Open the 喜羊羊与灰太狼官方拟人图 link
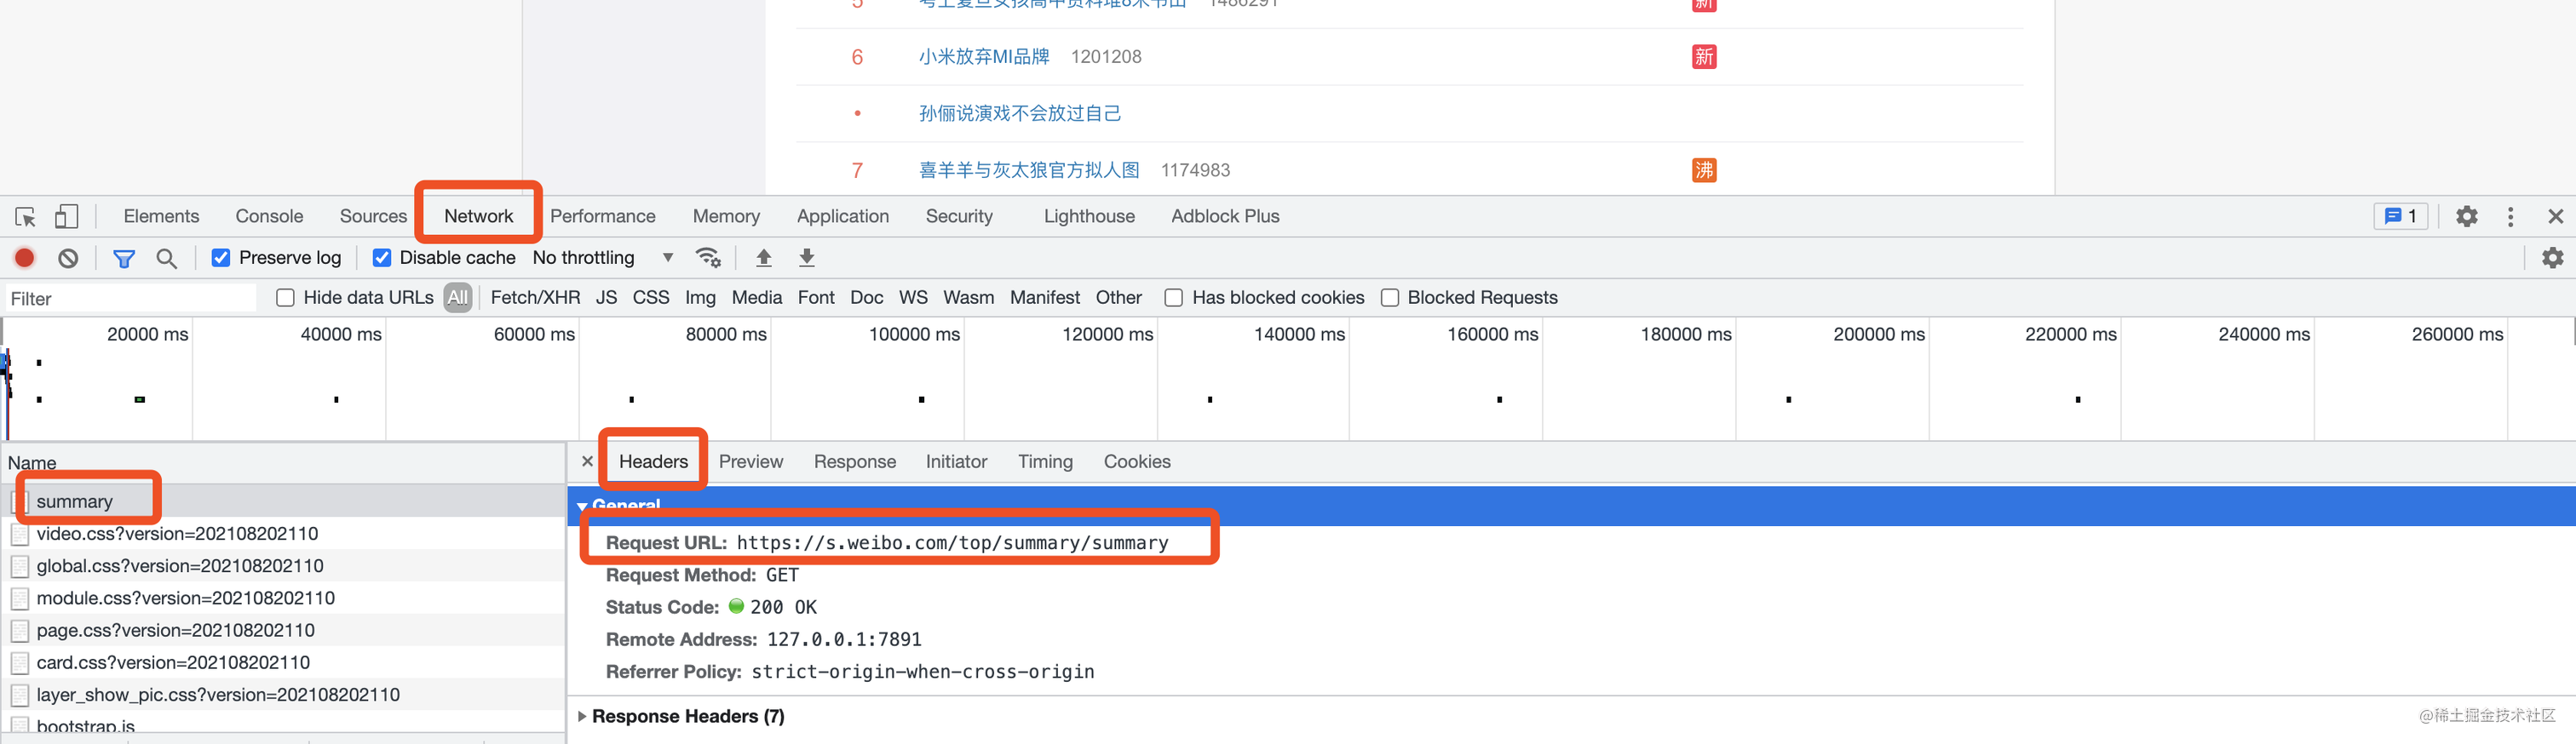The image size is (2576, 744). click(1029, 171)
